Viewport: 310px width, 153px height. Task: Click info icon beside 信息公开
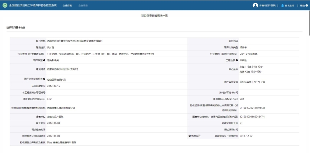pos(189,136)
